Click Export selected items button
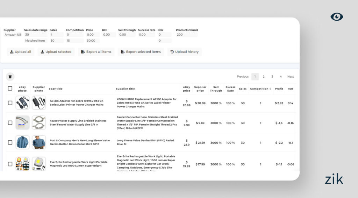Viewport: 358px width, 198px height. click(141, 52)
